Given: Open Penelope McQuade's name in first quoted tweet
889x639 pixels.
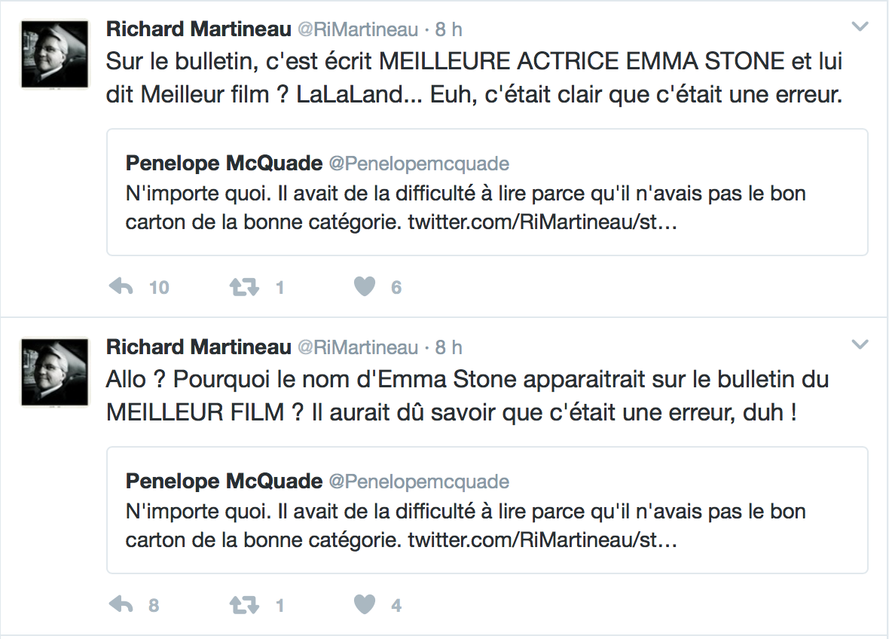Looking at the screenshot, I should 224,164.
